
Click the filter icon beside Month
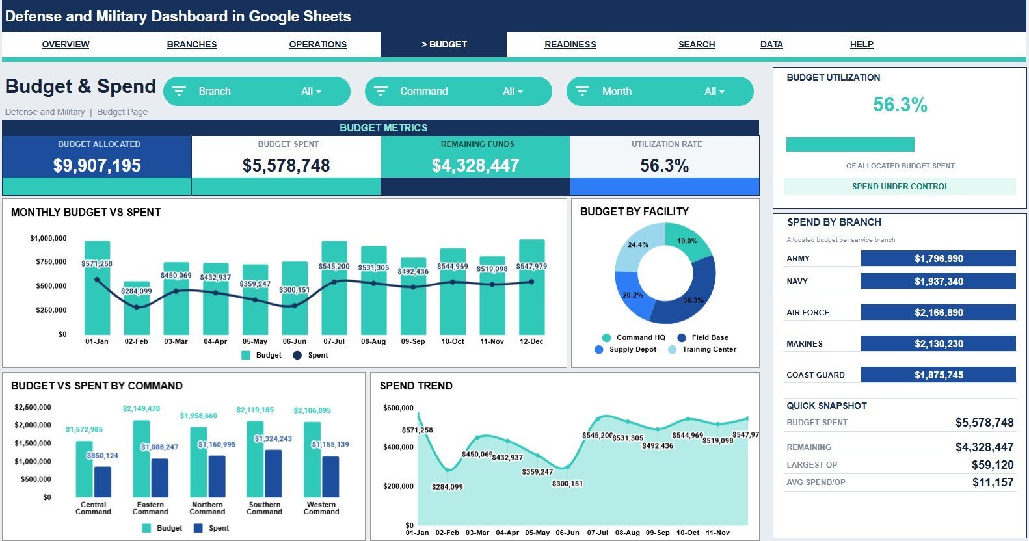(582, 91)
